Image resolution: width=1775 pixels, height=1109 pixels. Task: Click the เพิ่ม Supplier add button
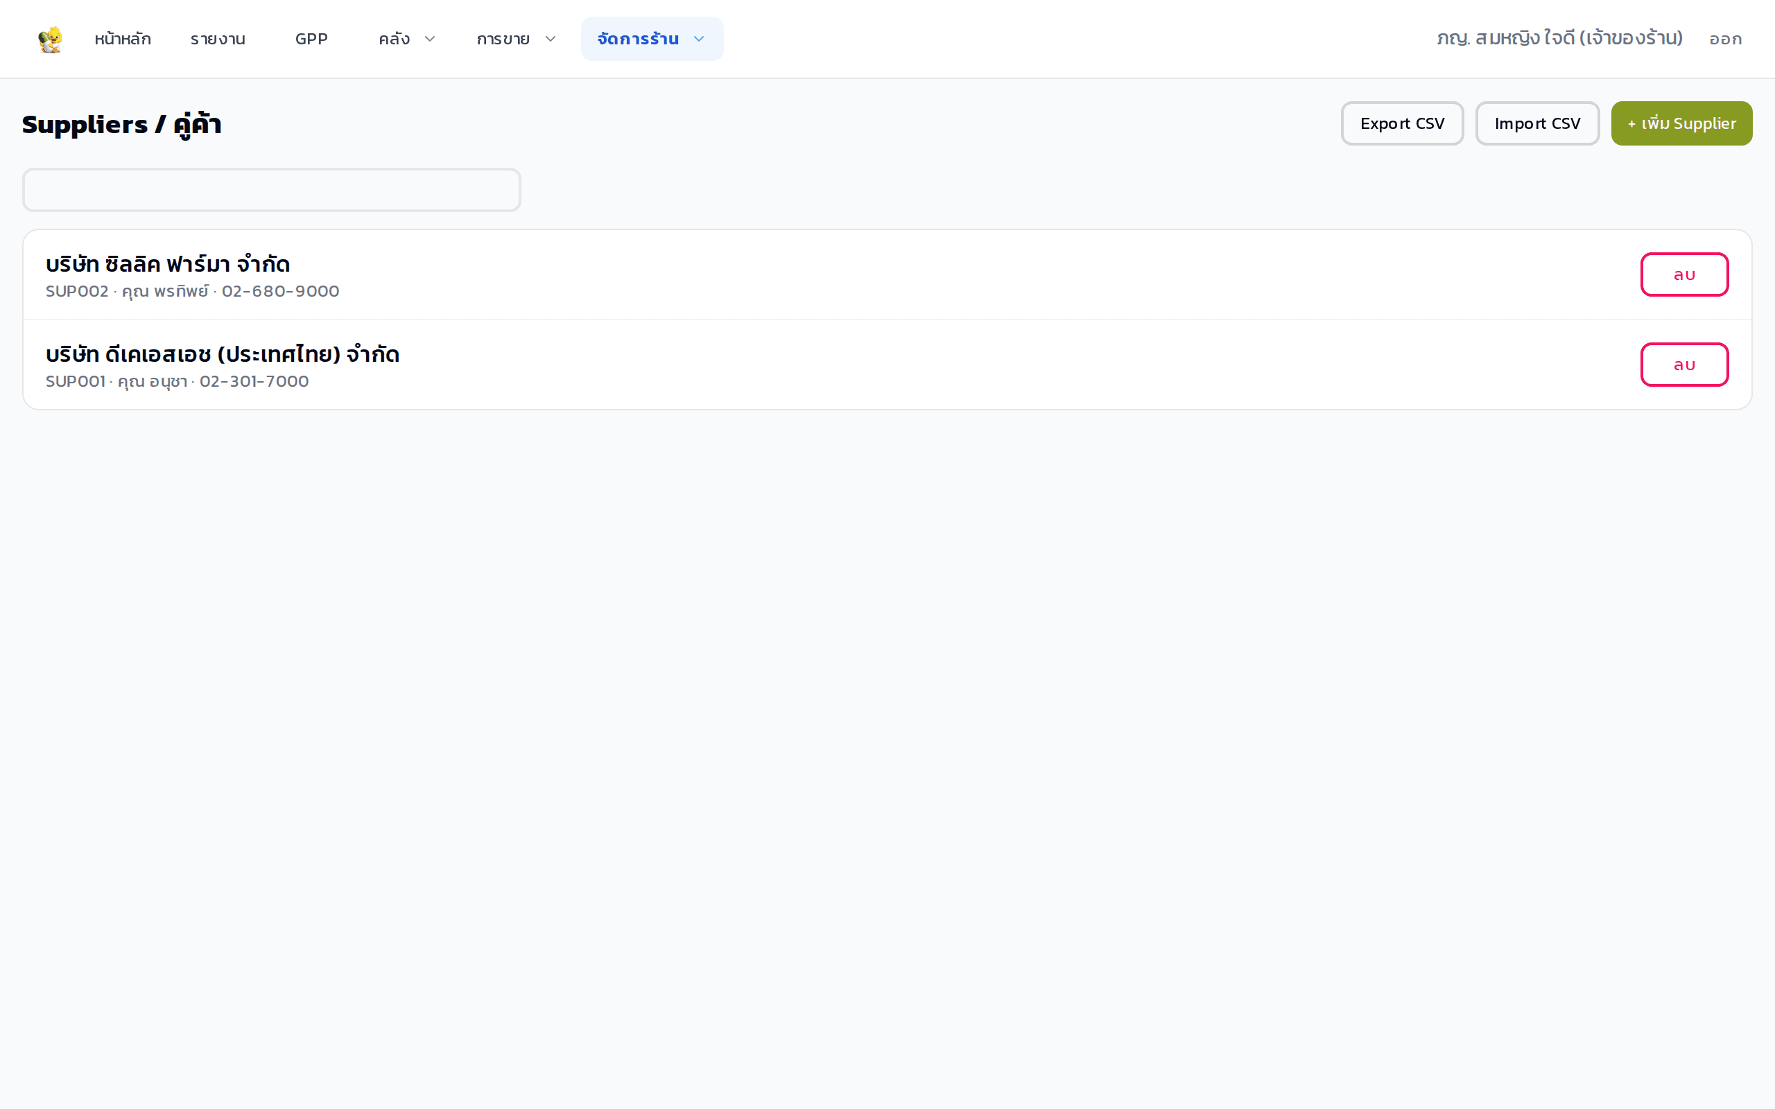[x=1681, y=123]
